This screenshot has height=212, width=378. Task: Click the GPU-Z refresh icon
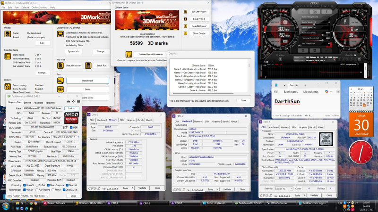(73, 102)
